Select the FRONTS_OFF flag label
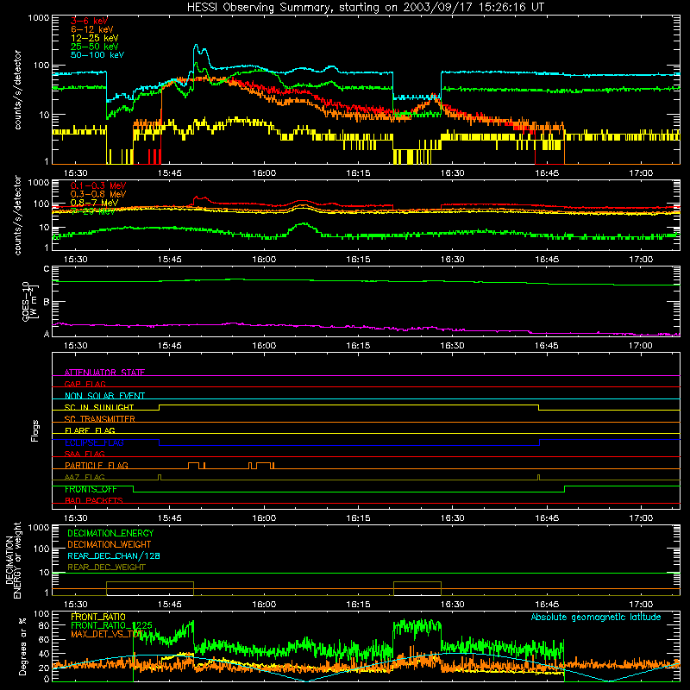 pos(91,489)
